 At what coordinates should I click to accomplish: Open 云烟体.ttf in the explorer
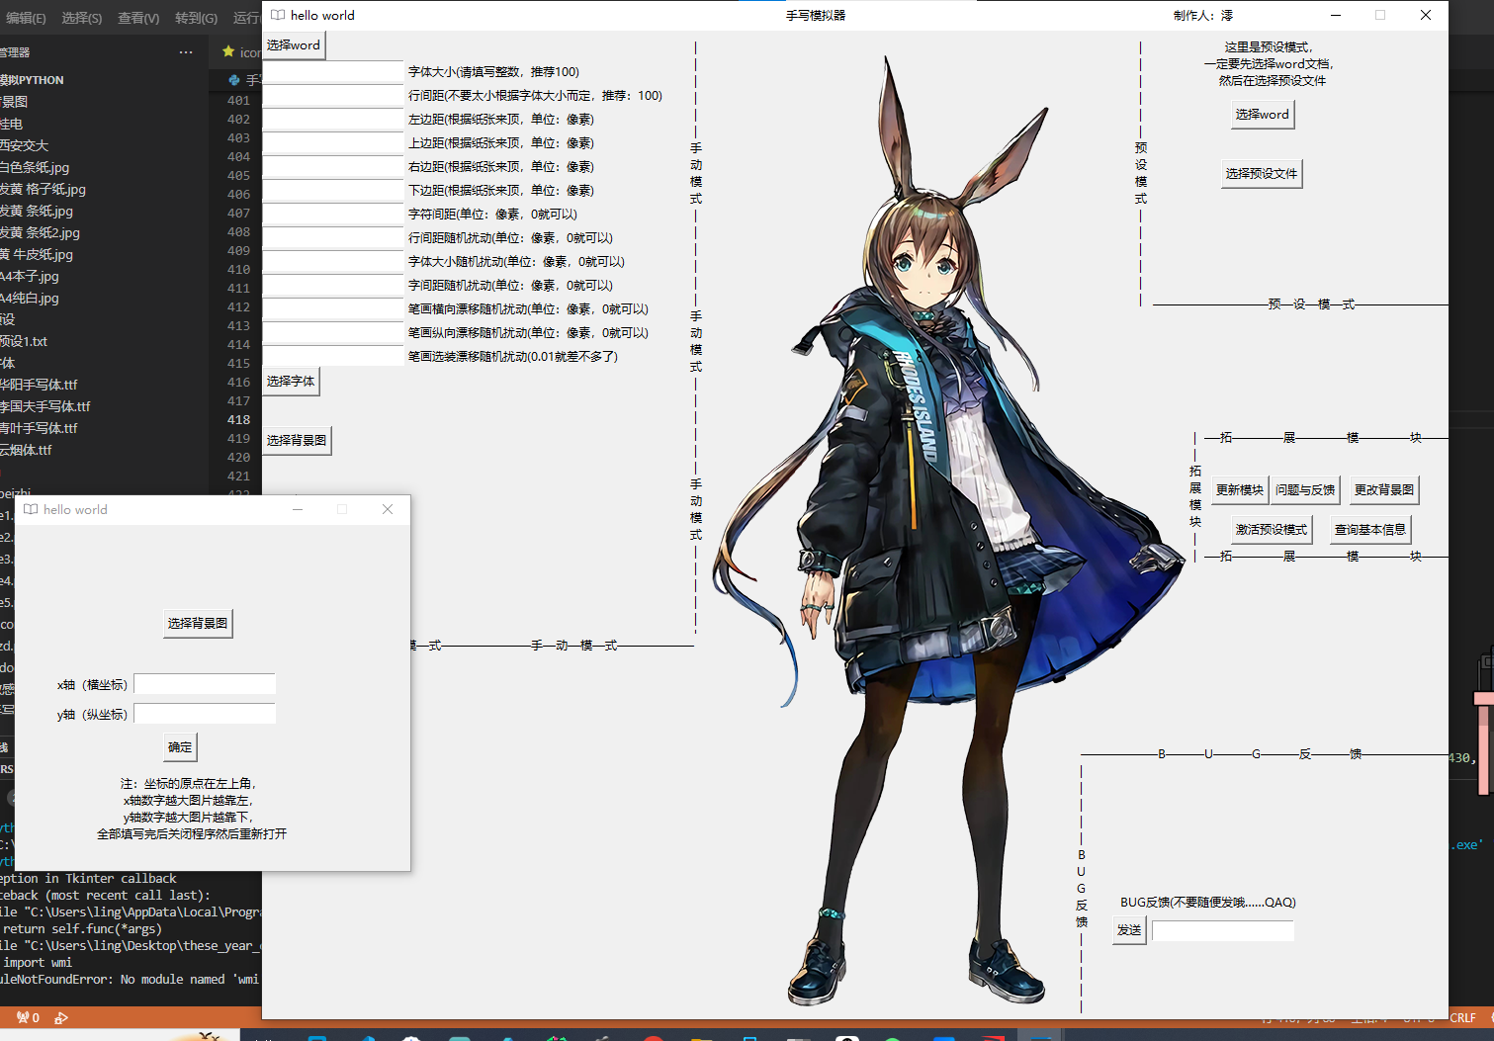coord(26,450)
